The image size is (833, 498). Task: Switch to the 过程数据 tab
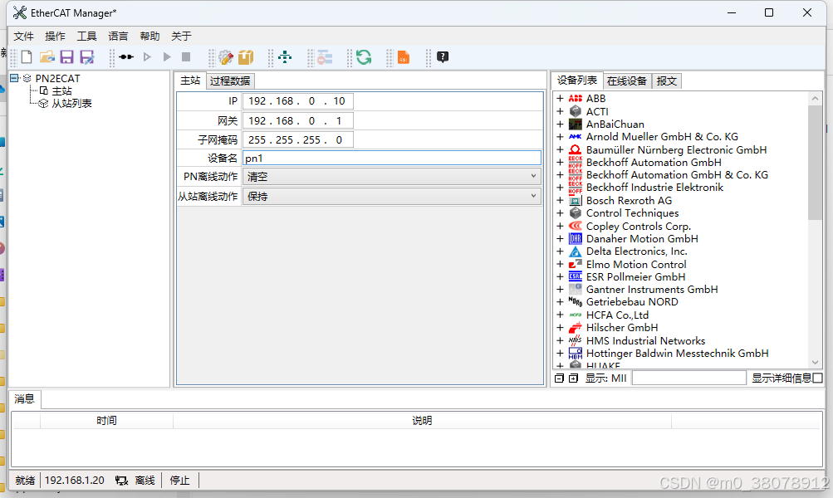(230, 81)
